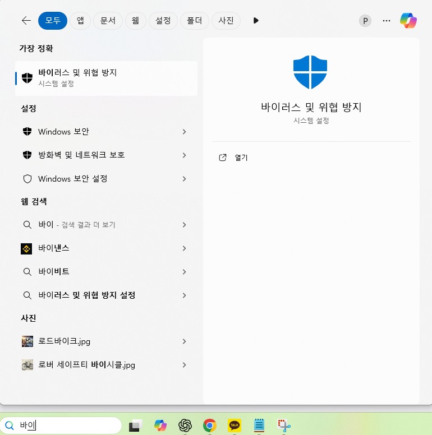Switch to the 폴더 filter tab
Image resolution: width=432 pixels, height=435 pixels.
pyautogui.click(x=194, y=21)
